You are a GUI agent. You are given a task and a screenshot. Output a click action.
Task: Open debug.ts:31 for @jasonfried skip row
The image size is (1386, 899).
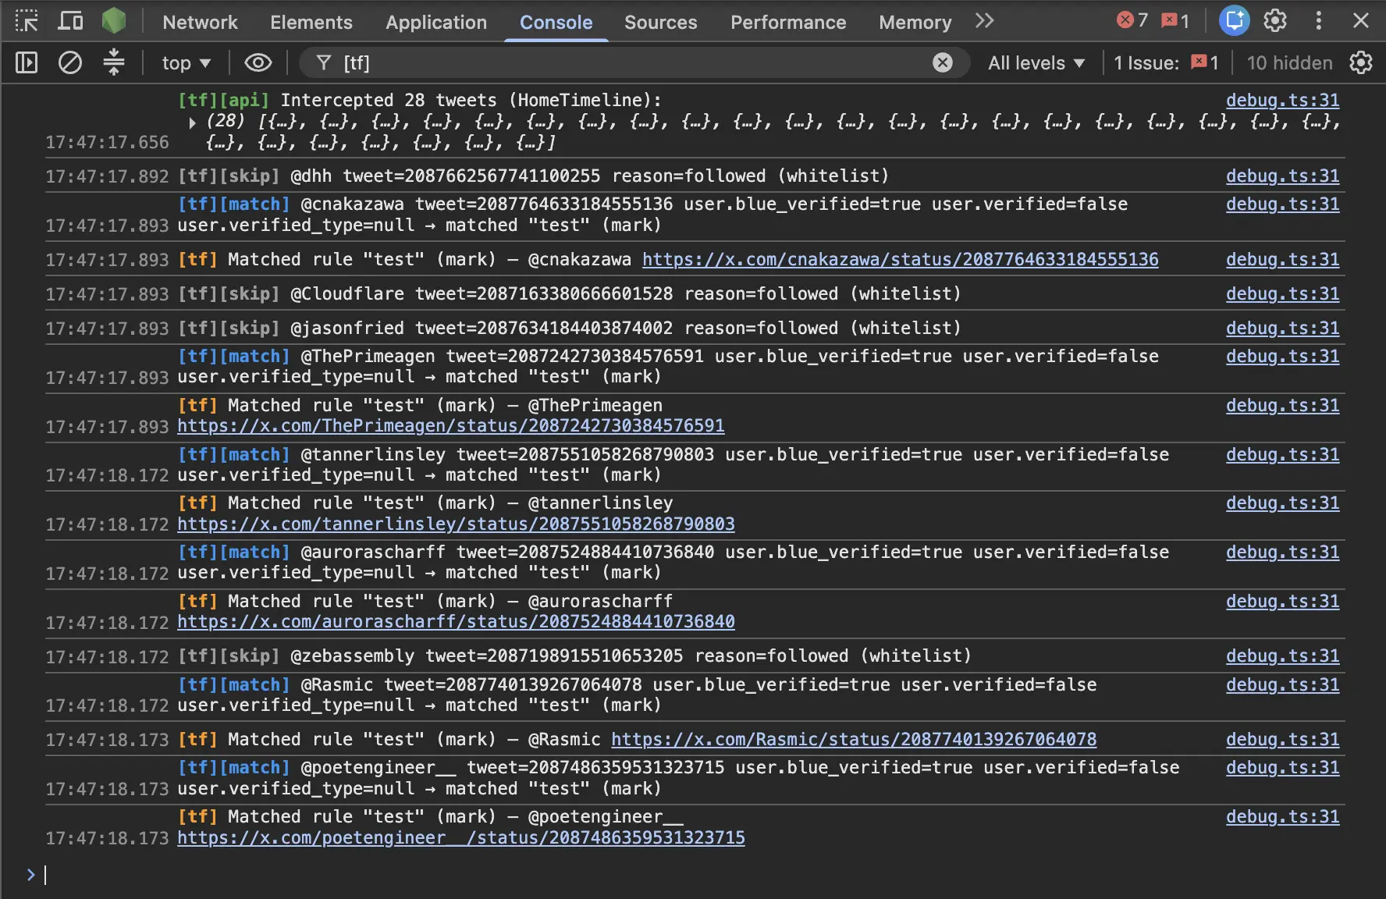[1282, 329]
